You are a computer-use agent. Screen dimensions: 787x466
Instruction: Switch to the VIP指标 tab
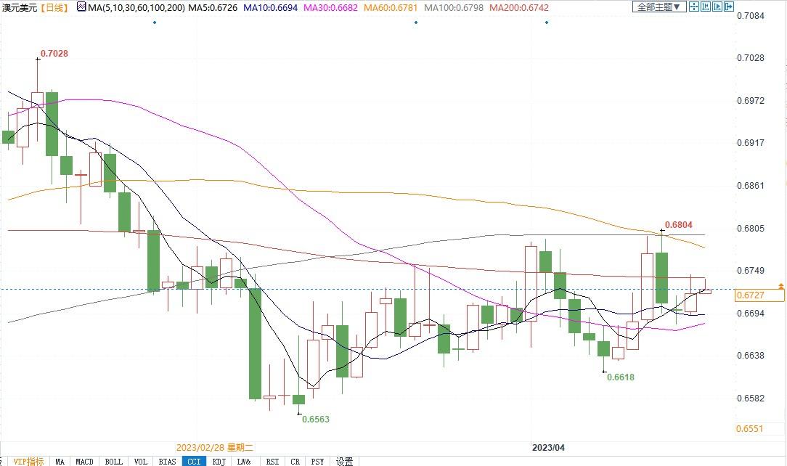tap(28, 462)
